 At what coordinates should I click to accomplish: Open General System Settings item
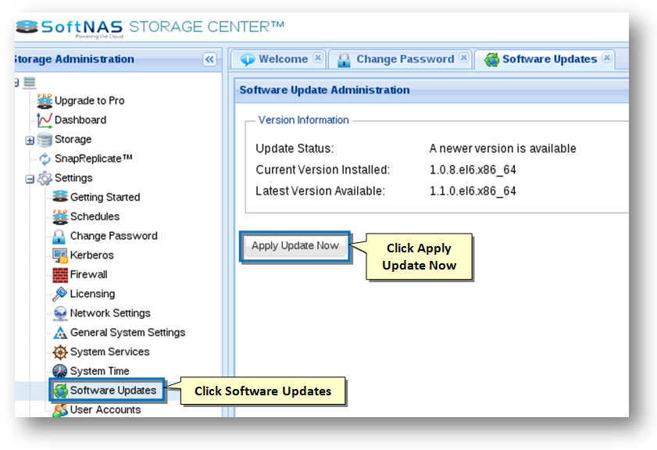coord(127,333)
